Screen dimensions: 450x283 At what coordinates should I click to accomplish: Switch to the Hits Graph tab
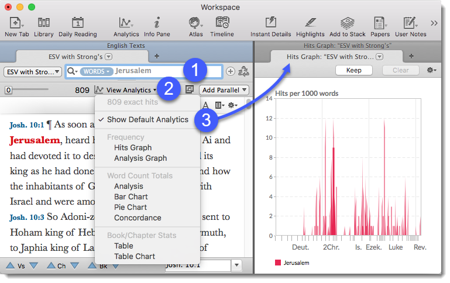331,56
